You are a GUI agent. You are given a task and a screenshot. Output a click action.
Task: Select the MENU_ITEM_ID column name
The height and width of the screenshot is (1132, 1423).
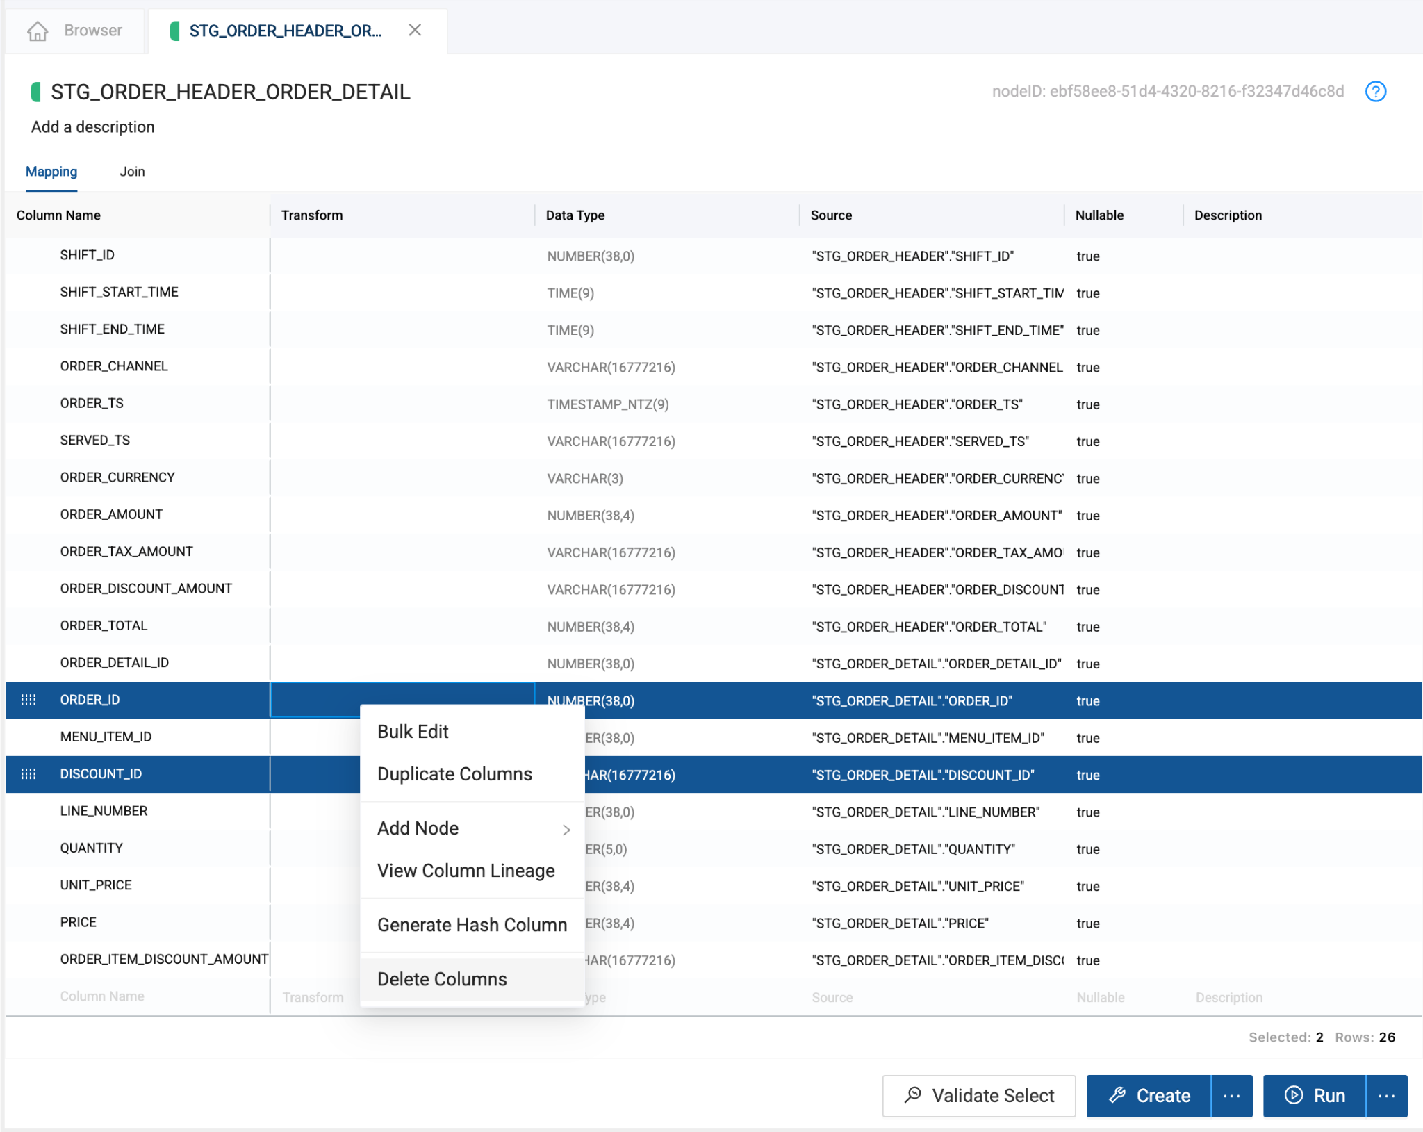point(106,737)
